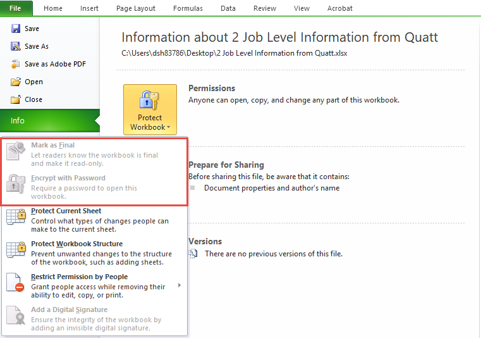Choose Save As from the sidebar

coord(37,46)
